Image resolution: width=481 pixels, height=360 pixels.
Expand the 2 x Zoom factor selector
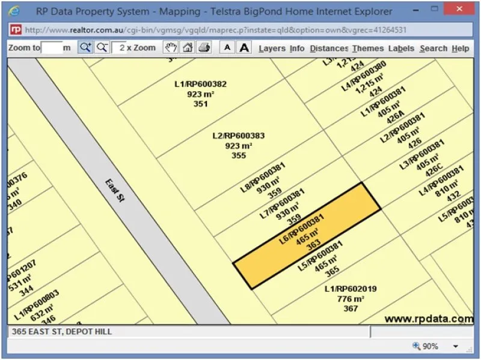(135, 47)
